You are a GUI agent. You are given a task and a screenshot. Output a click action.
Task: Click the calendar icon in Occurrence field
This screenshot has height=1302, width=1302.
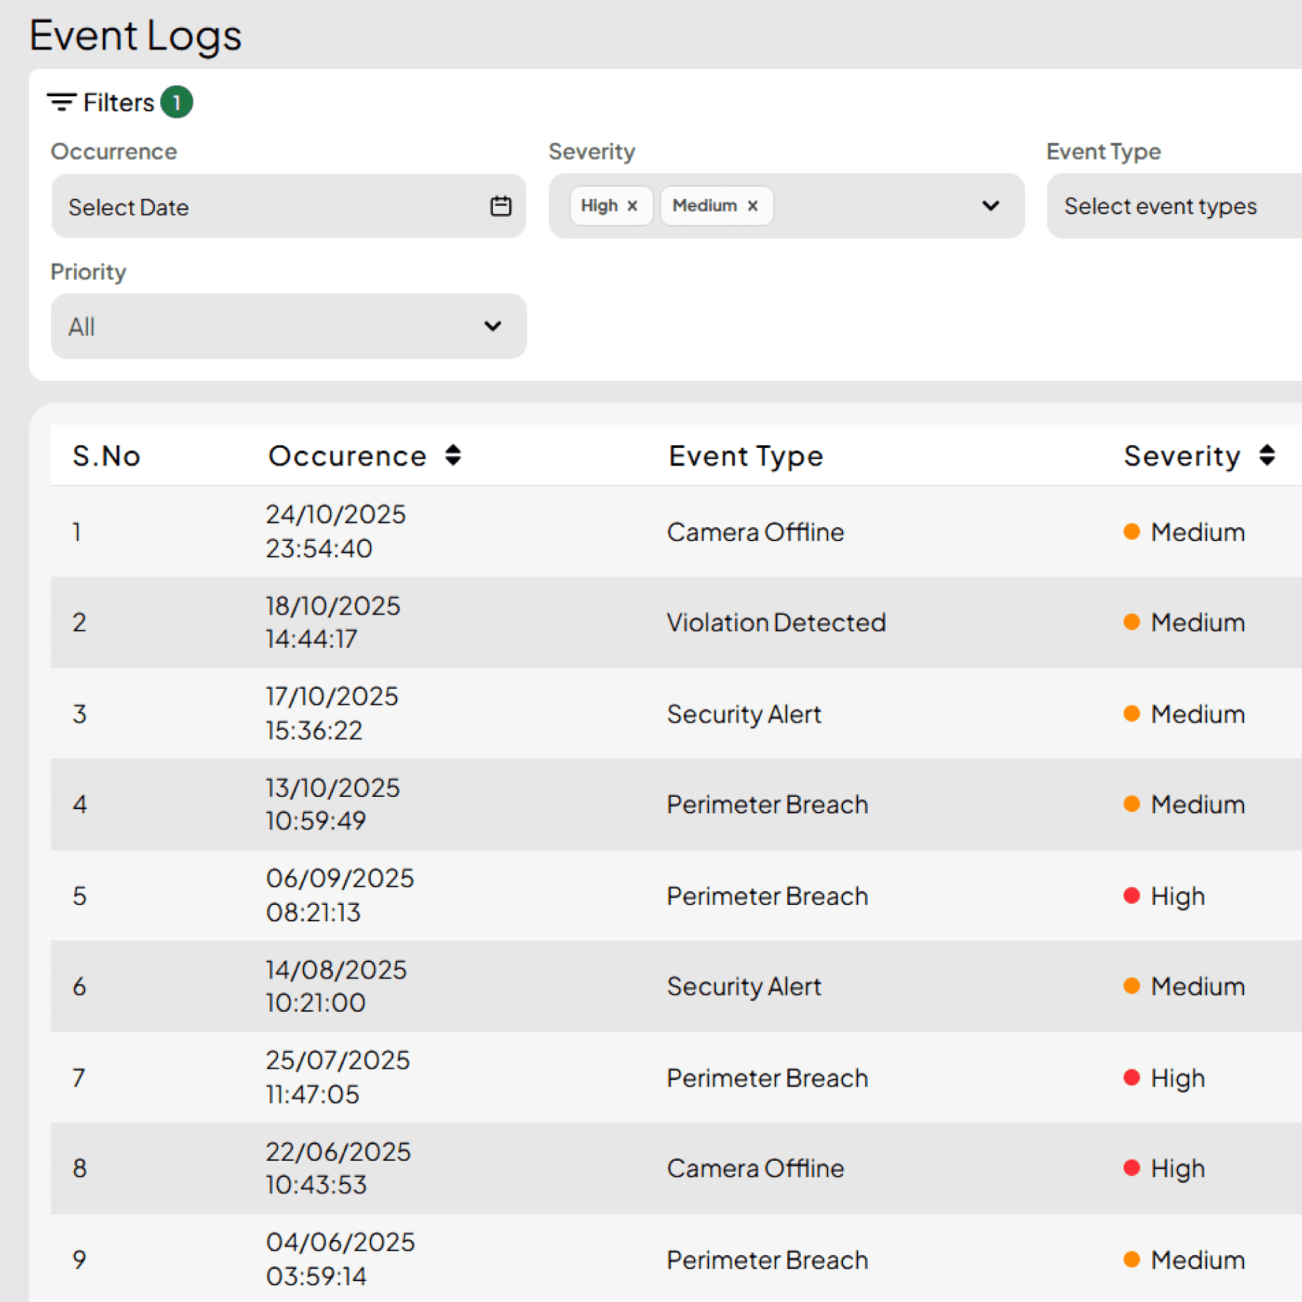500,206
